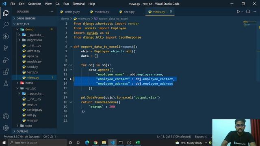Open the File menu
The image size is (260, 146).
pos(13,4)
